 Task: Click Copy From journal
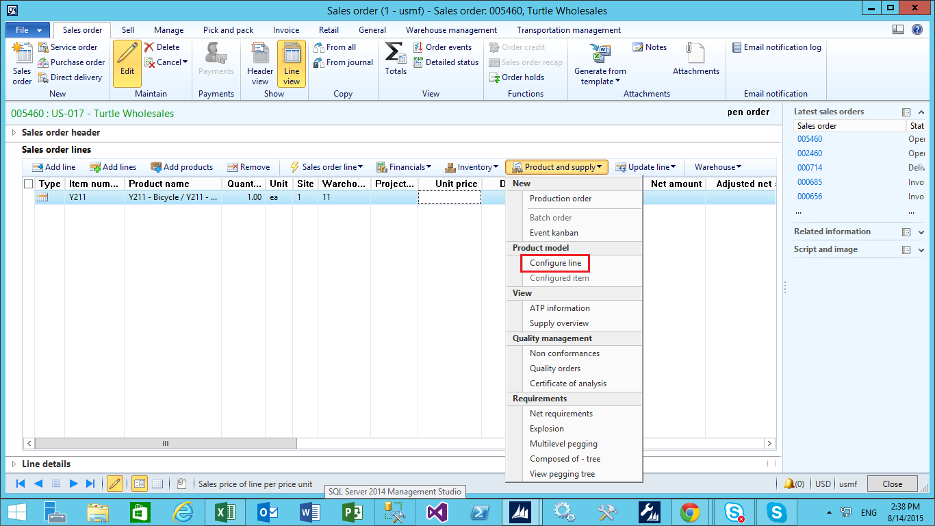pyautogui.click(x=343, y=62)
